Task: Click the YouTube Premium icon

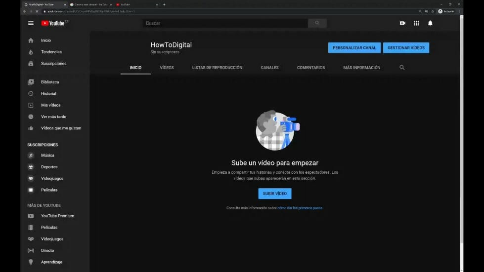Action: click(31, 216)
